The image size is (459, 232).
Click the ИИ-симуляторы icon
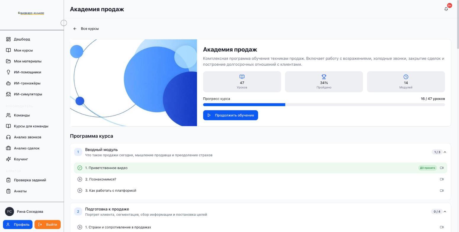click(x=9, y=94)
